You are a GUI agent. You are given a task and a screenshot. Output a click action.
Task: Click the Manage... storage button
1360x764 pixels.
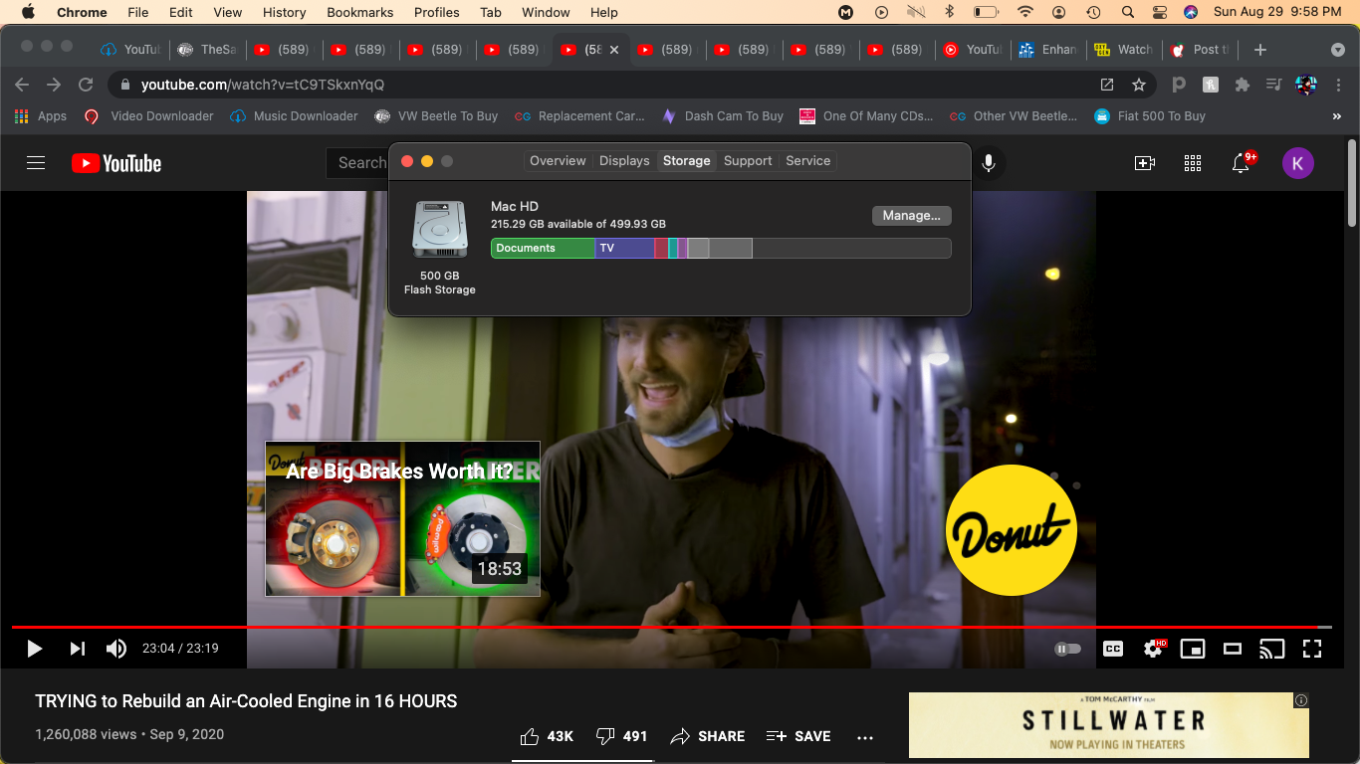click(911, 216)
